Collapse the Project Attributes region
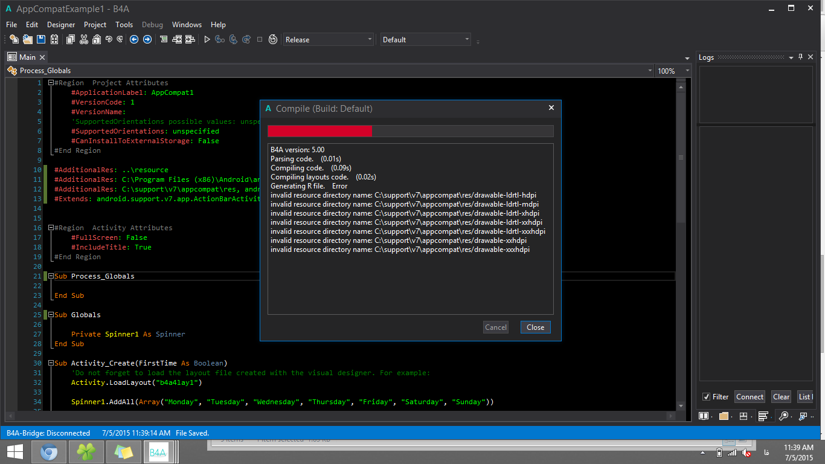825x464 pixels. (51, 83)
